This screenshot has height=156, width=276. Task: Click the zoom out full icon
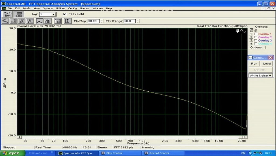[30, 21]
